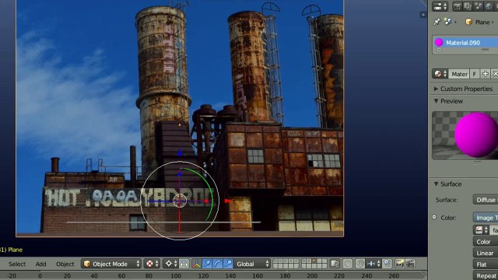
Task: Enable the translate manipulator arrow
Action: (x=207, y=264)
